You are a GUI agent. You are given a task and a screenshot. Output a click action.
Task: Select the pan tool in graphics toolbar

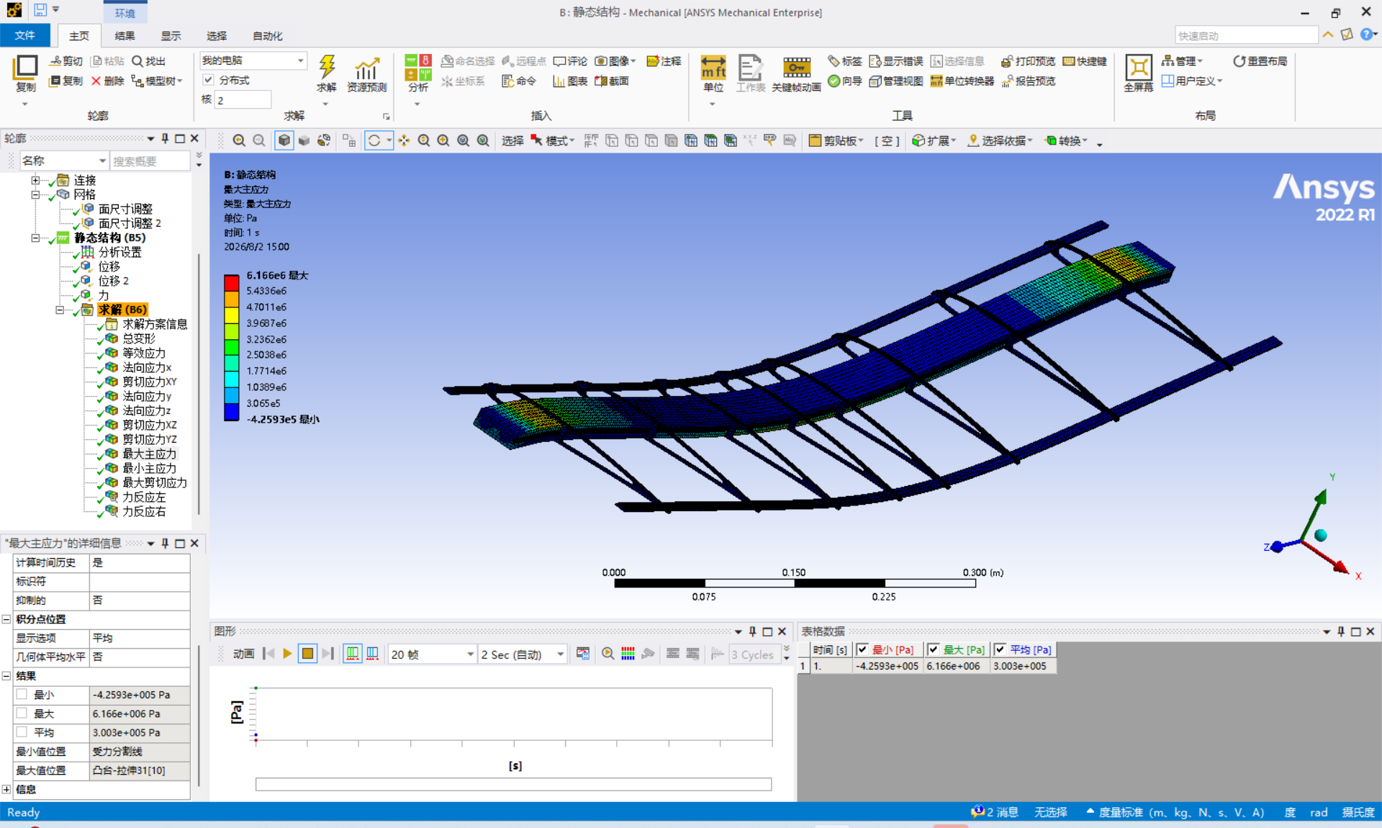point(404,140)
